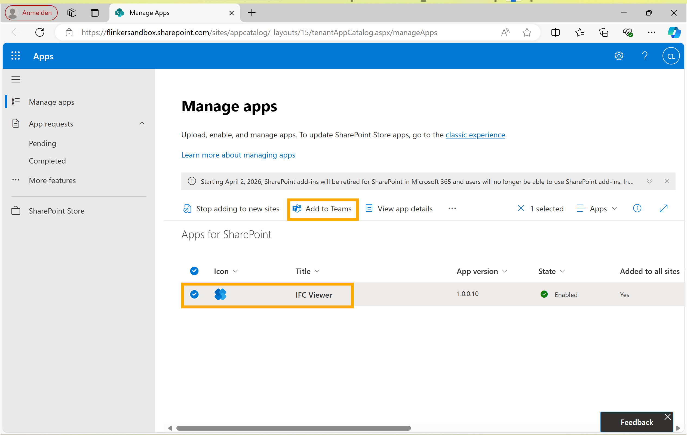Viewport: 687px width, 435px height.
Task: Open Edge Collections
Action: [x=604, y=32]
